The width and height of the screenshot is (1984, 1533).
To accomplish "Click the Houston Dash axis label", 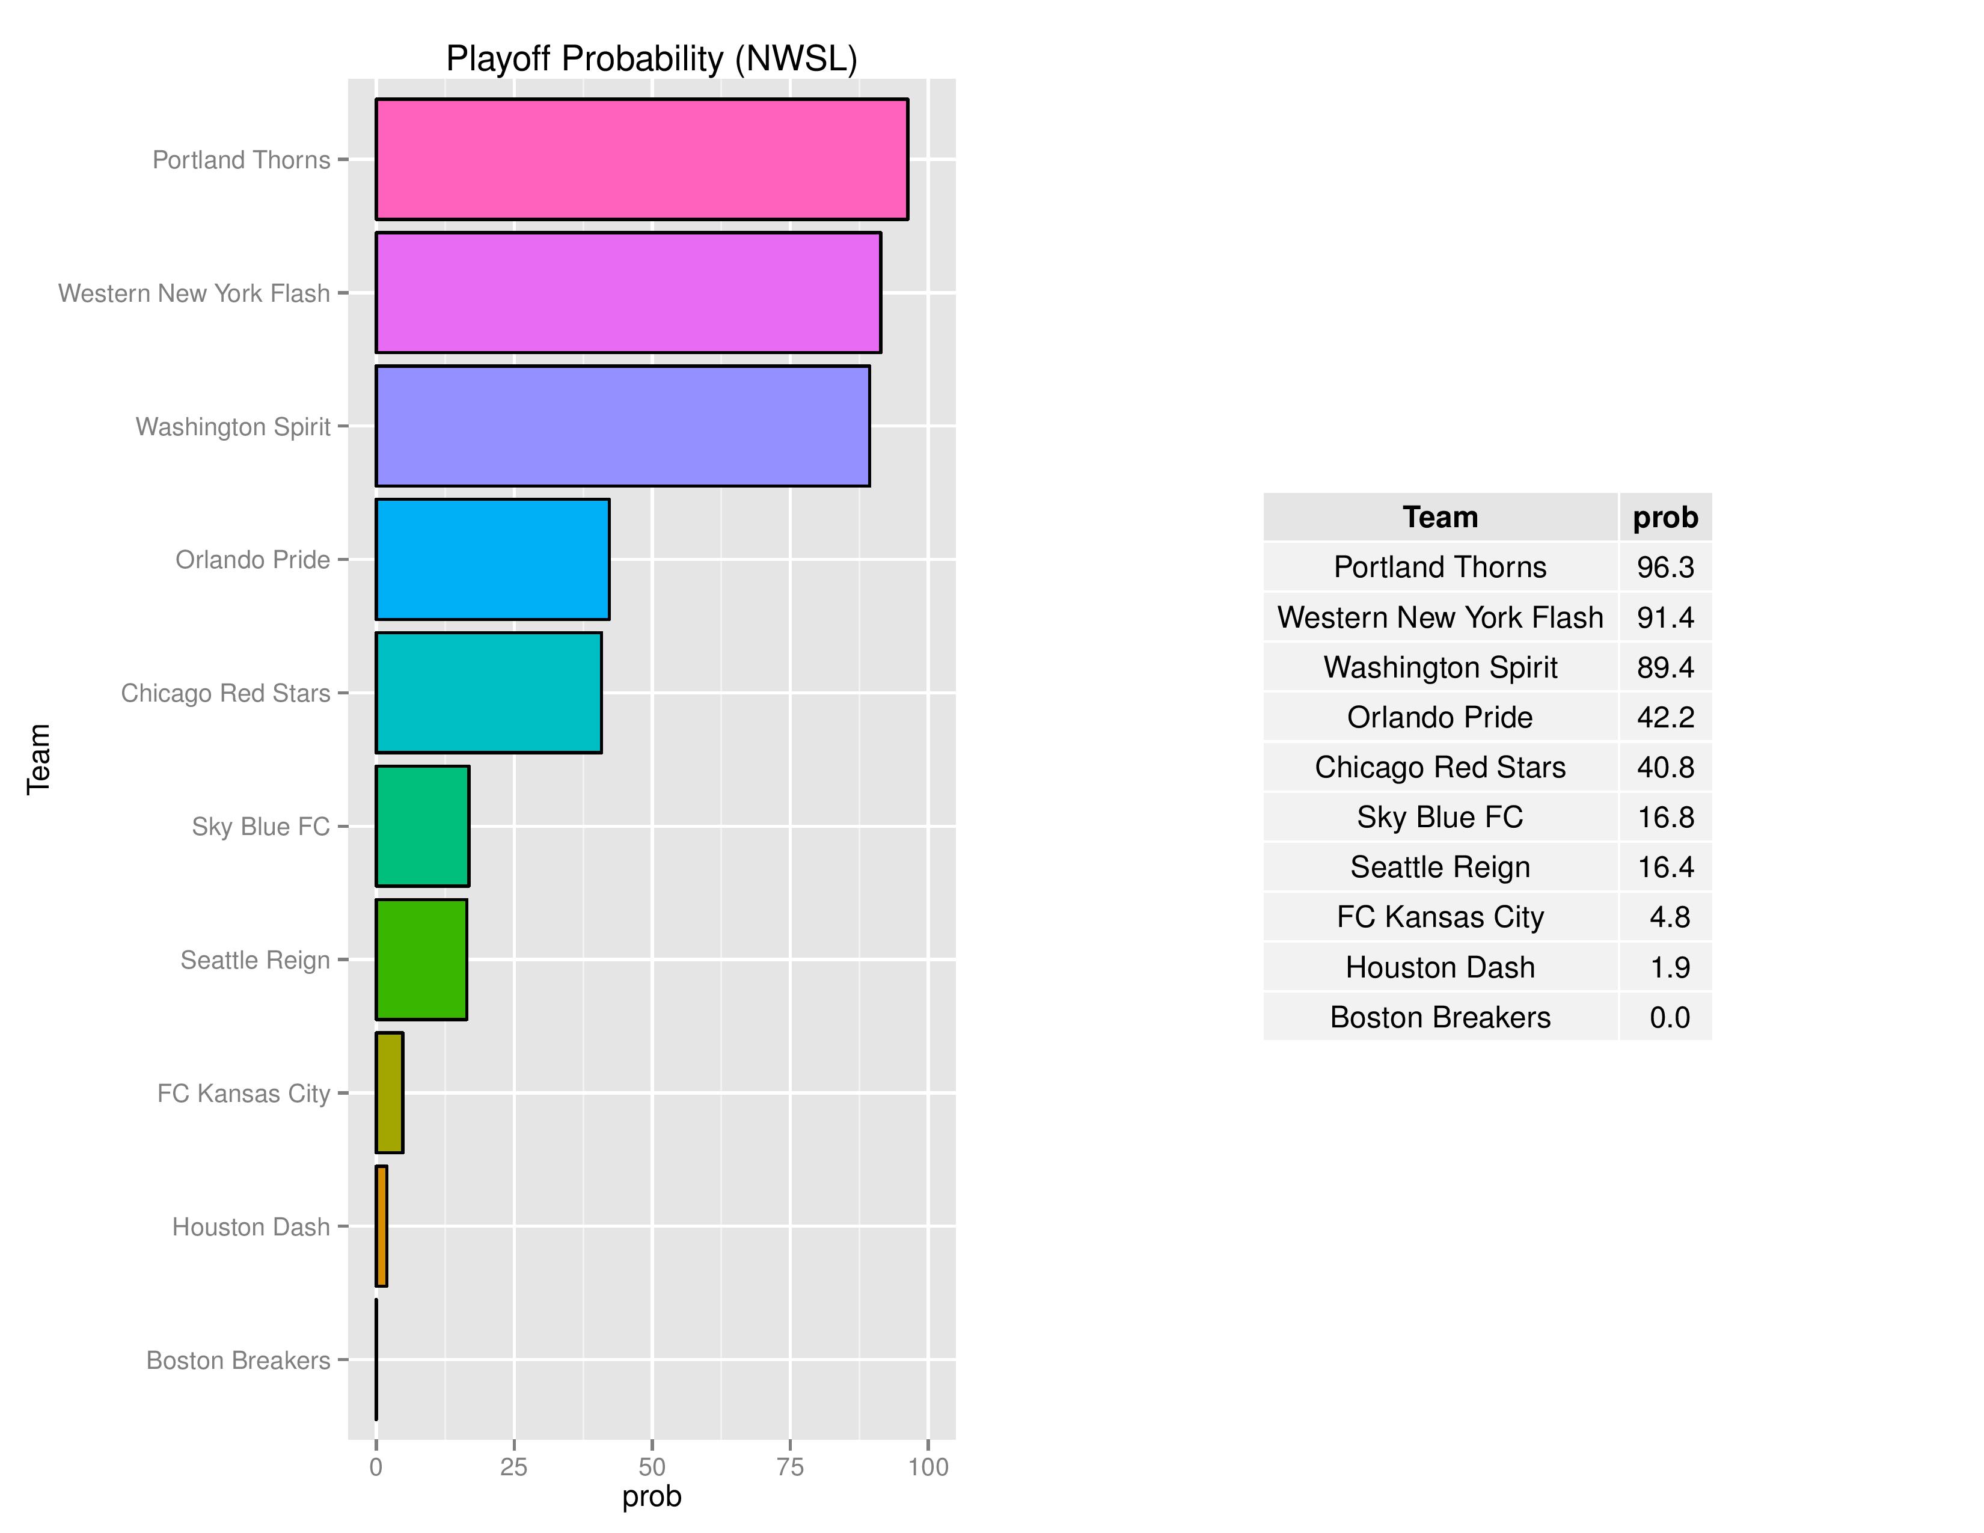I will 251,1227.
